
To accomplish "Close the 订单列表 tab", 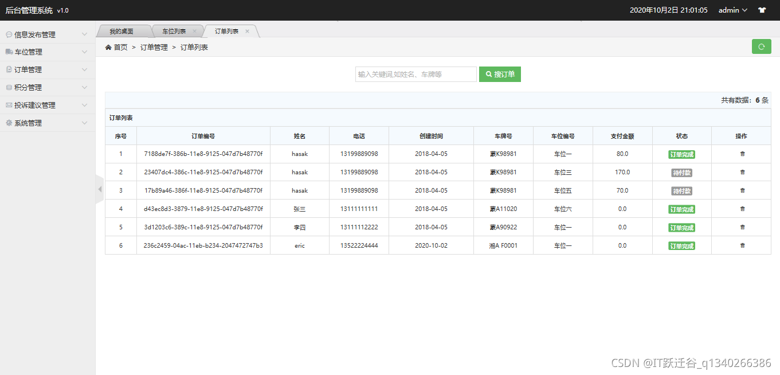I will tap(248, 31).
